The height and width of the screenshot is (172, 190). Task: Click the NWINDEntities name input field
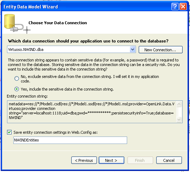pyautogui.click(x=70, y=140)
